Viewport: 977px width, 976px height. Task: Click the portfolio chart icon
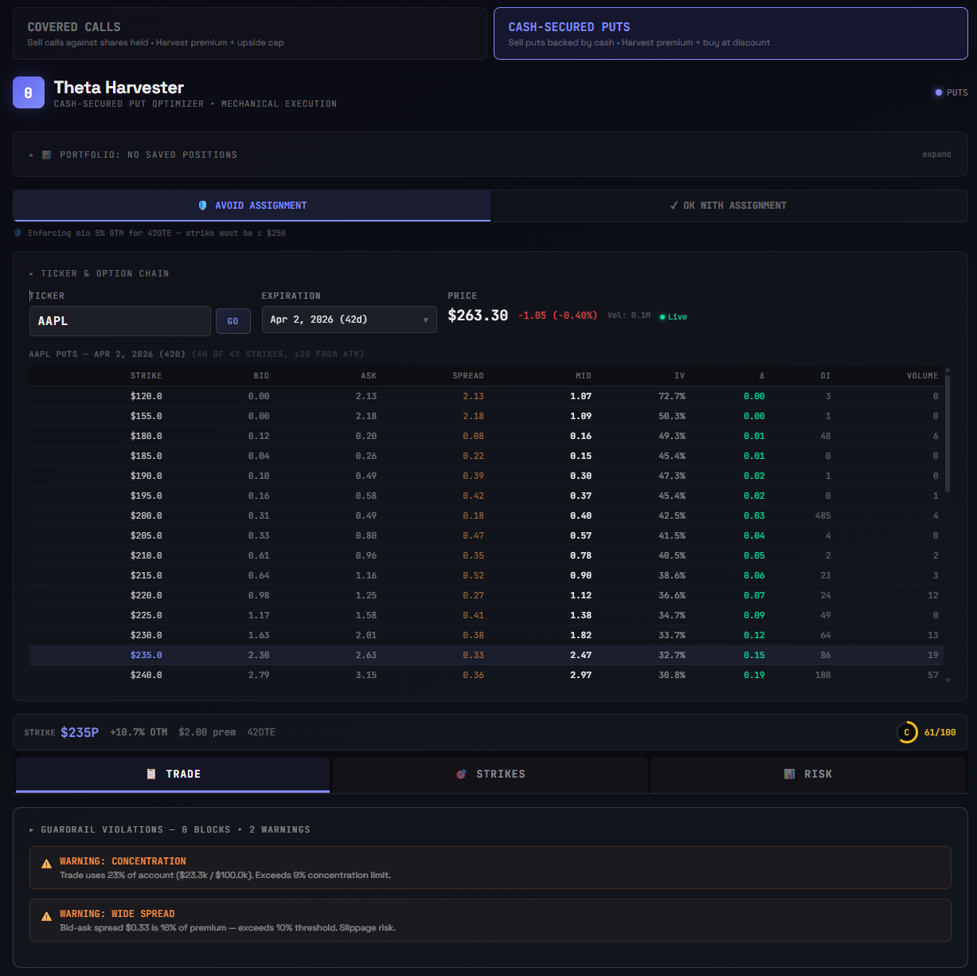pos(47,155)
